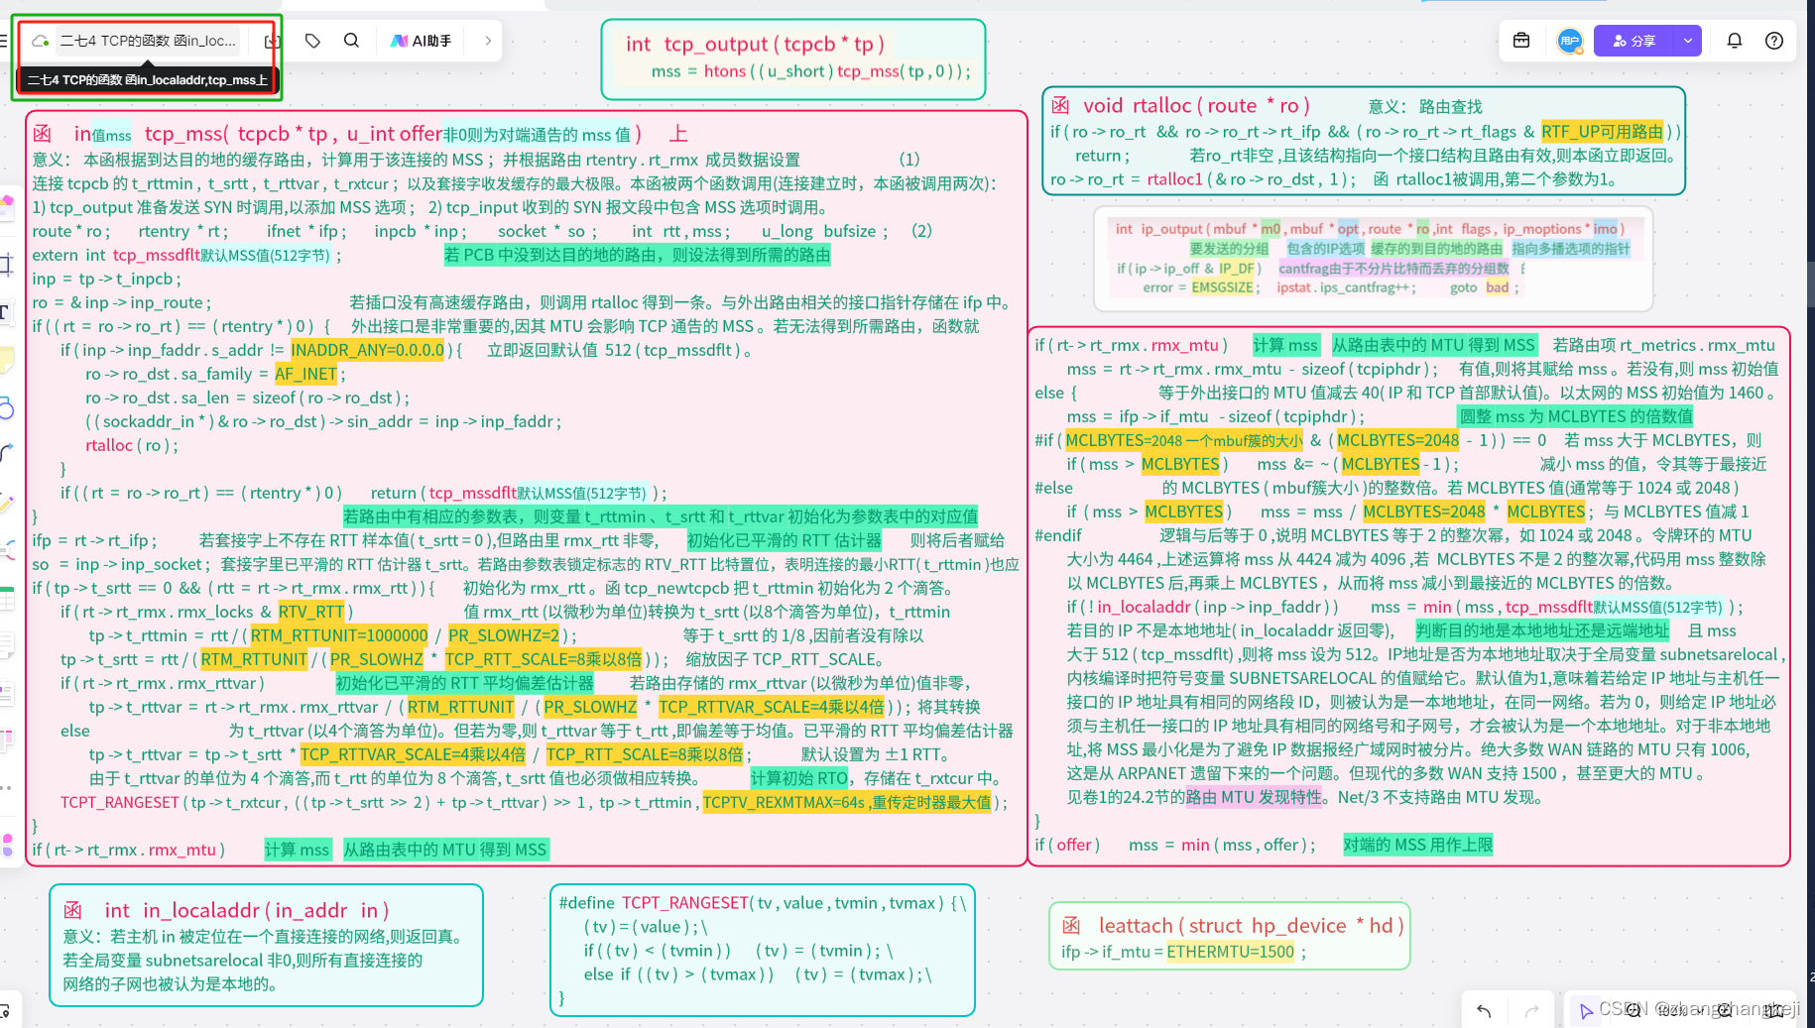The height and width of the screenshot is (1028, 1815).
Task: Click the 'RTV_RTT' highlighted flag
Action: (311, 612)
